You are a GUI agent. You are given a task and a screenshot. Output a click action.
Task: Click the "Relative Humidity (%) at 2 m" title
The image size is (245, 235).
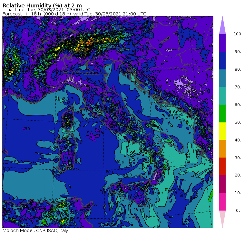point(42,5)
